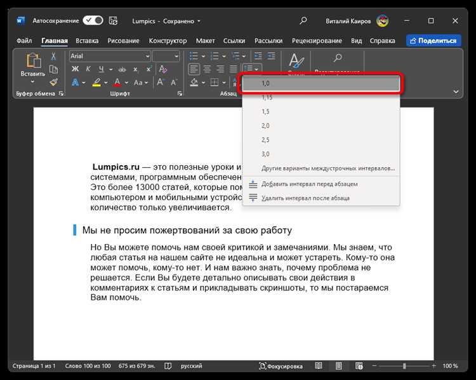
Task: Click the save icon next to AutoSave
Action: (x=113, y=21)
